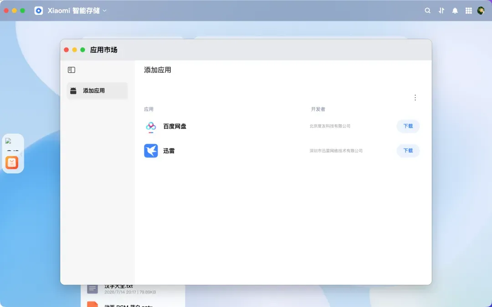492x307 pixels.
Task: Click the Xiaomi 智能存储 logo icon
Action: (39, 10)
